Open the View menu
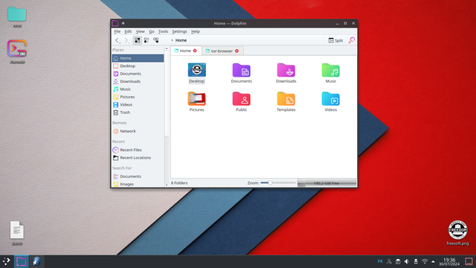The height and width of the screenshot is (268, 476). click(140, 31)
